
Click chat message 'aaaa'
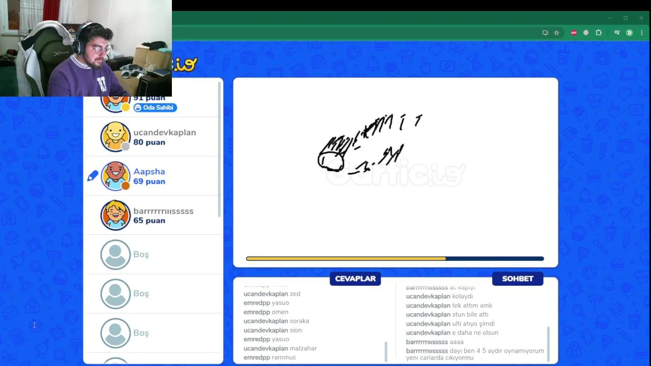coord(457,342)
